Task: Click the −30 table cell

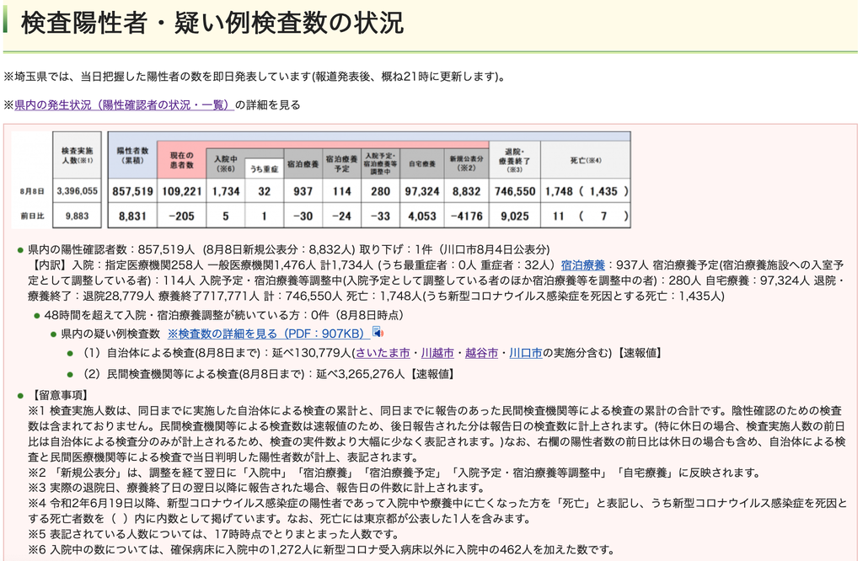Action: click(x=303, y=216)
